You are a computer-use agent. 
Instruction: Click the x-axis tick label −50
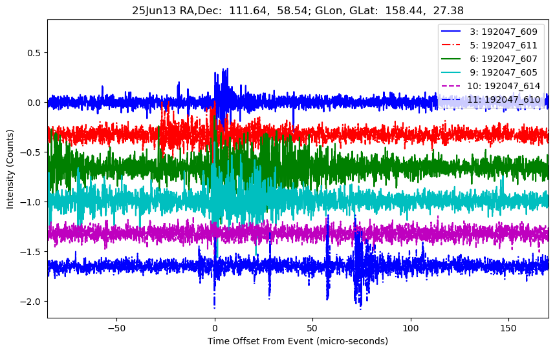point(116,327)
